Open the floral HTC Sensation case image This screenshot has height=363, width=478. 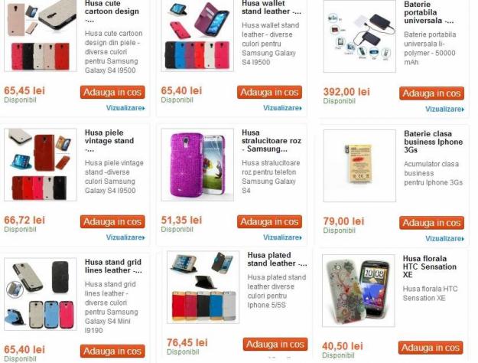coord(359,291)
